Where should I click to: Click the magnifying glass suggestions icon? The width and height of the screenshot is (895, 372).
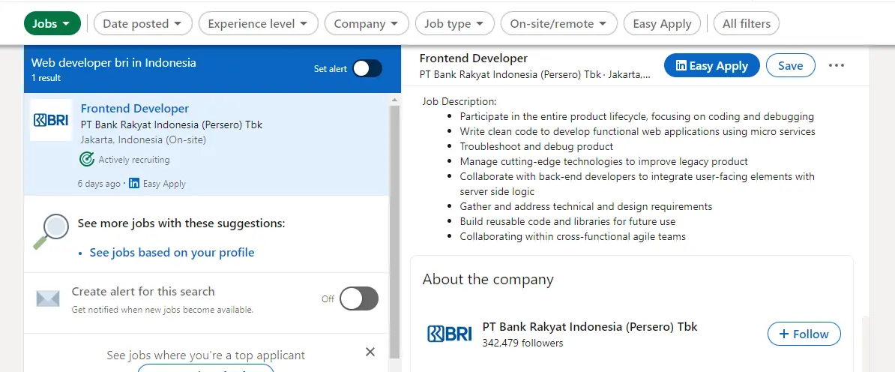click(x=52, y=232)
